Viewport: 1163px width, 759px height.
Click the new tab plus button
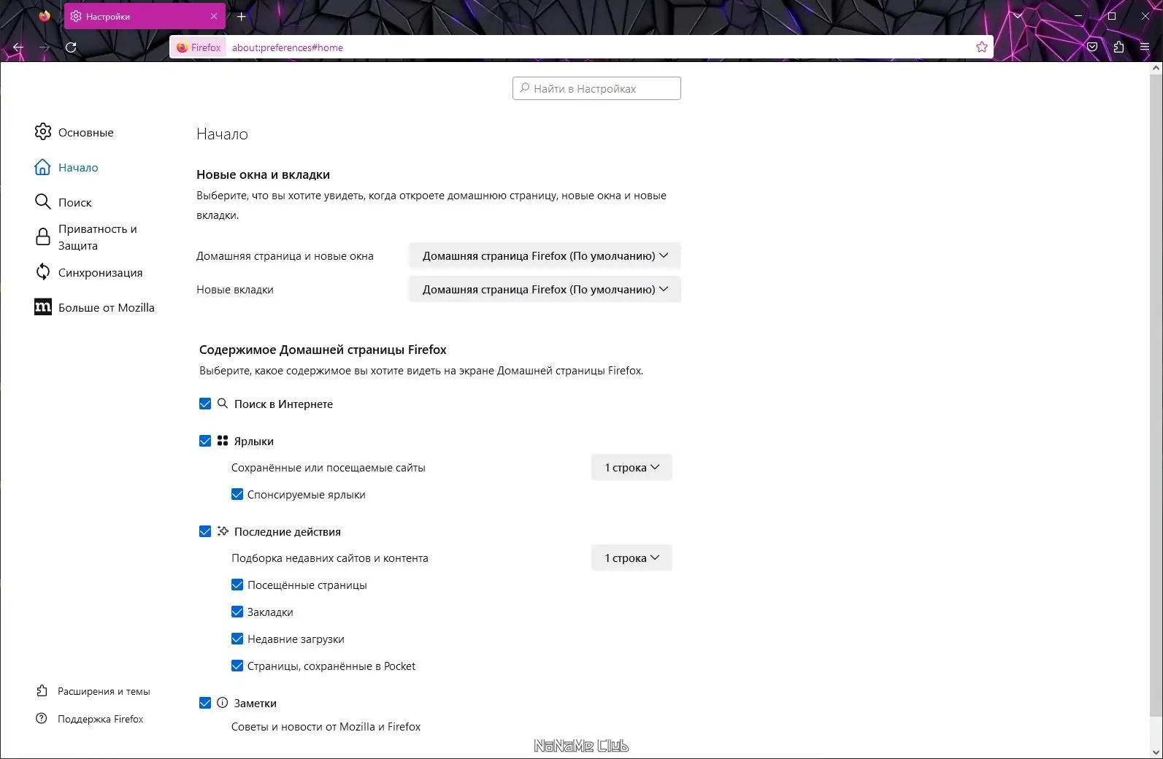click(242, 16)
